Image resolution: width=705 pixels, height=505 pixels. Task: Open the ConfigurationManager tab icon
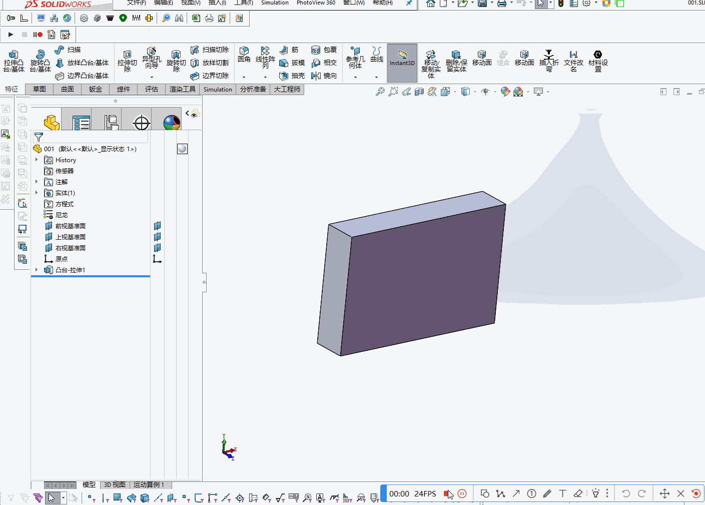point(111,122)
